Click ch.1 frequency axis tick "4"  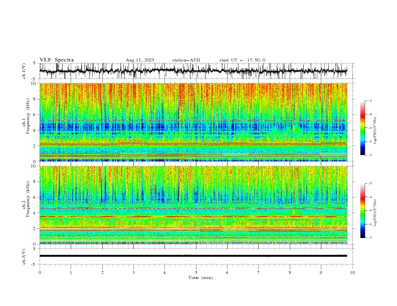pyautogui.click(x=35, y=130)
